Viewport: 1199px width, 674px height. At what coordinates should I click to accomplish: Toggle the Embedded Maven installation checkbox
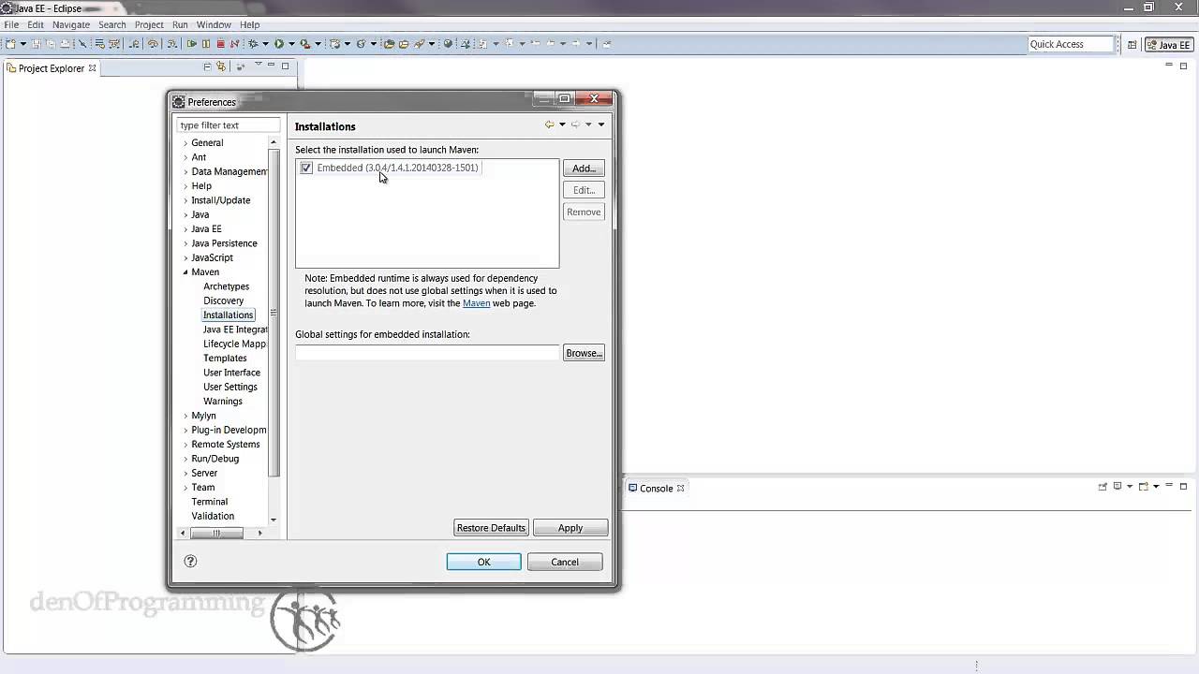(306, 168)
